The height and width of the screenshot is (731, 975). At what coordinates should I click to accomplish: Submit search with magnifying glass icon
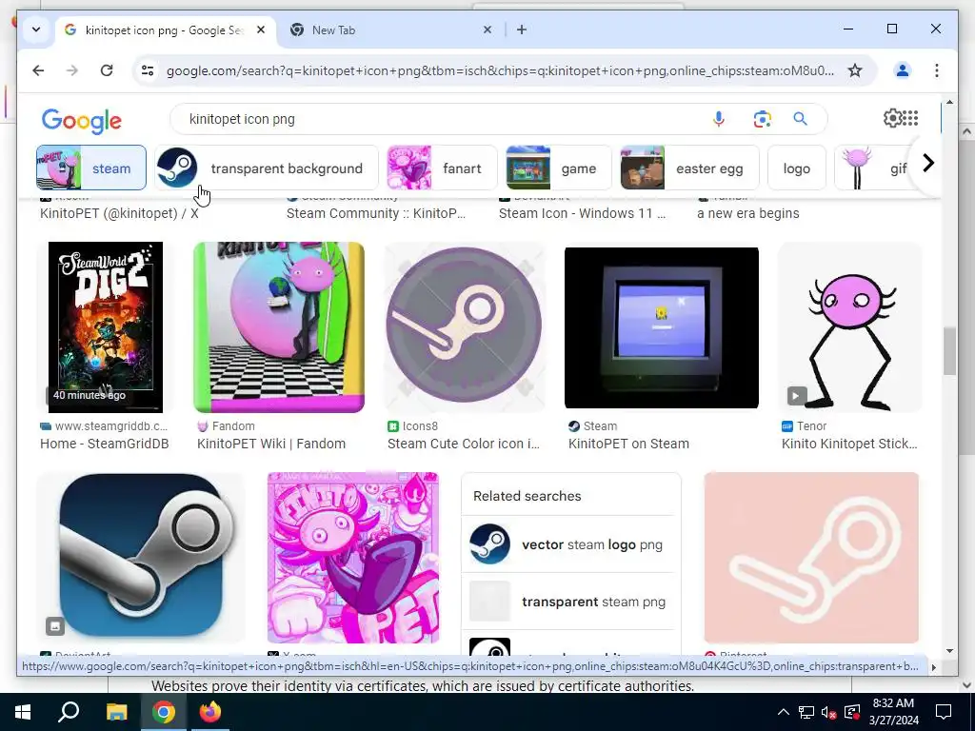pos(800,119)
